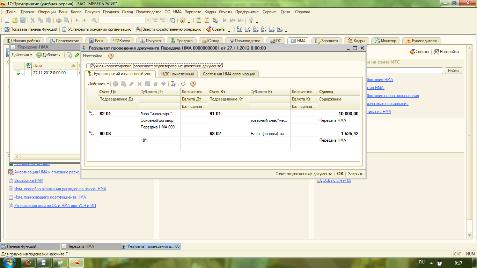Create a new document with toolbar icon
Screen dimensions: 477x268
pyautogui.click(x=7, y=21)
